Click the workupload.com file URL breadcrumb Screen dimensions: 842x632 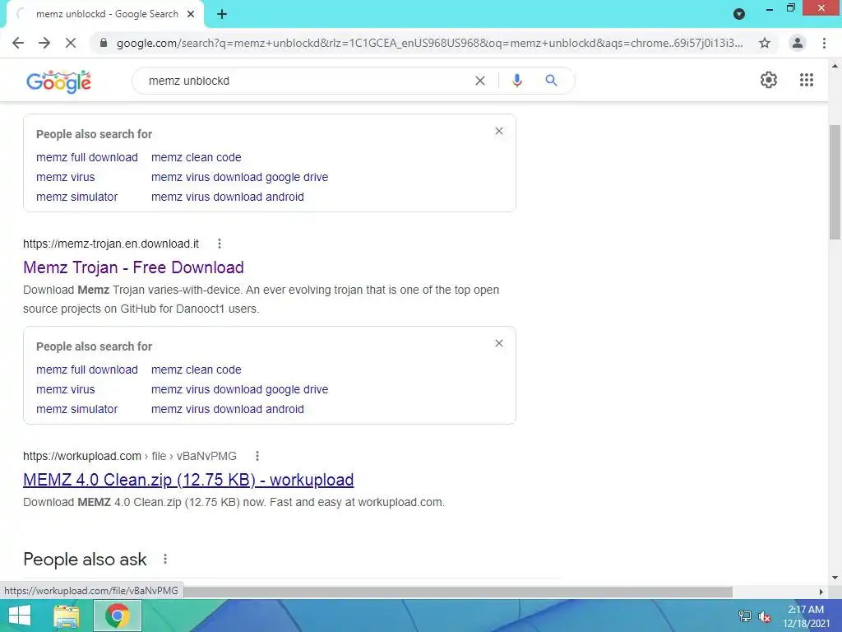pyautogui.click(x=130, y=456)
